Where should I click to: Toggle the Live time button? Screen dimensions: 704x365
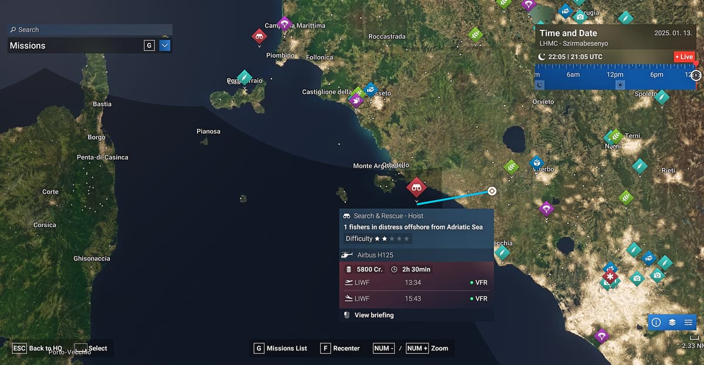click(x=684, y=57)
